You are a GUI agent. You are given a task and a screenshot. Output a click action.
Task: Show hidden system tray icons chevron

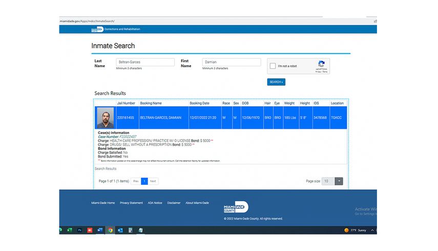372,230
